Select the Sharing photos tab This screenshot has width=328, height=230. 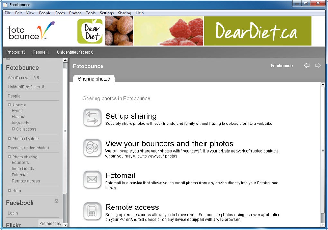(94, 79)
